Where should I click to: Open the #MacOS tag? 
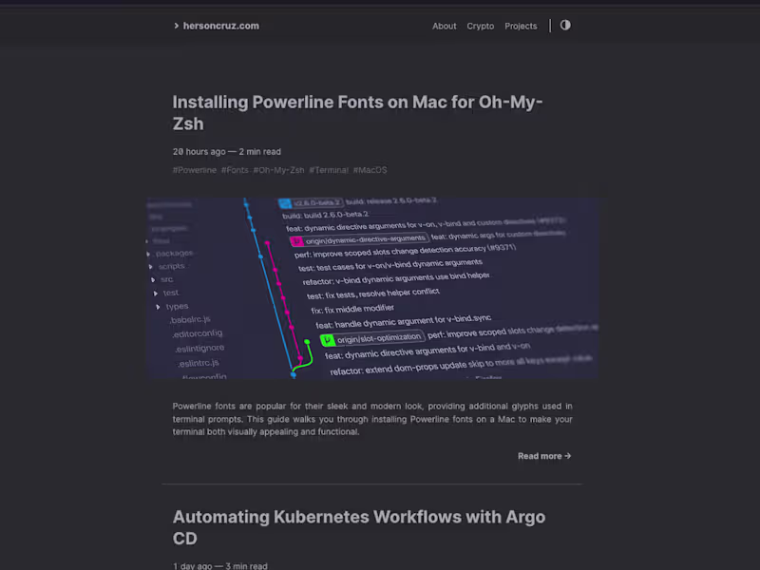click(370, 170)
